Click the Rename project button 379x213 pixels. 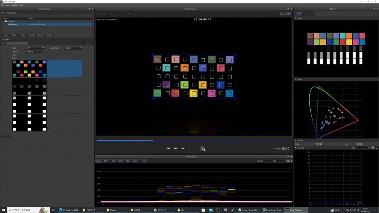pos(40,35)
